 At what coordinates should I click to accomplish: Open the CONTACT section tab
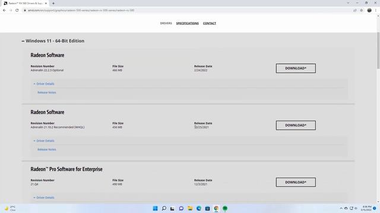point(210,23)
